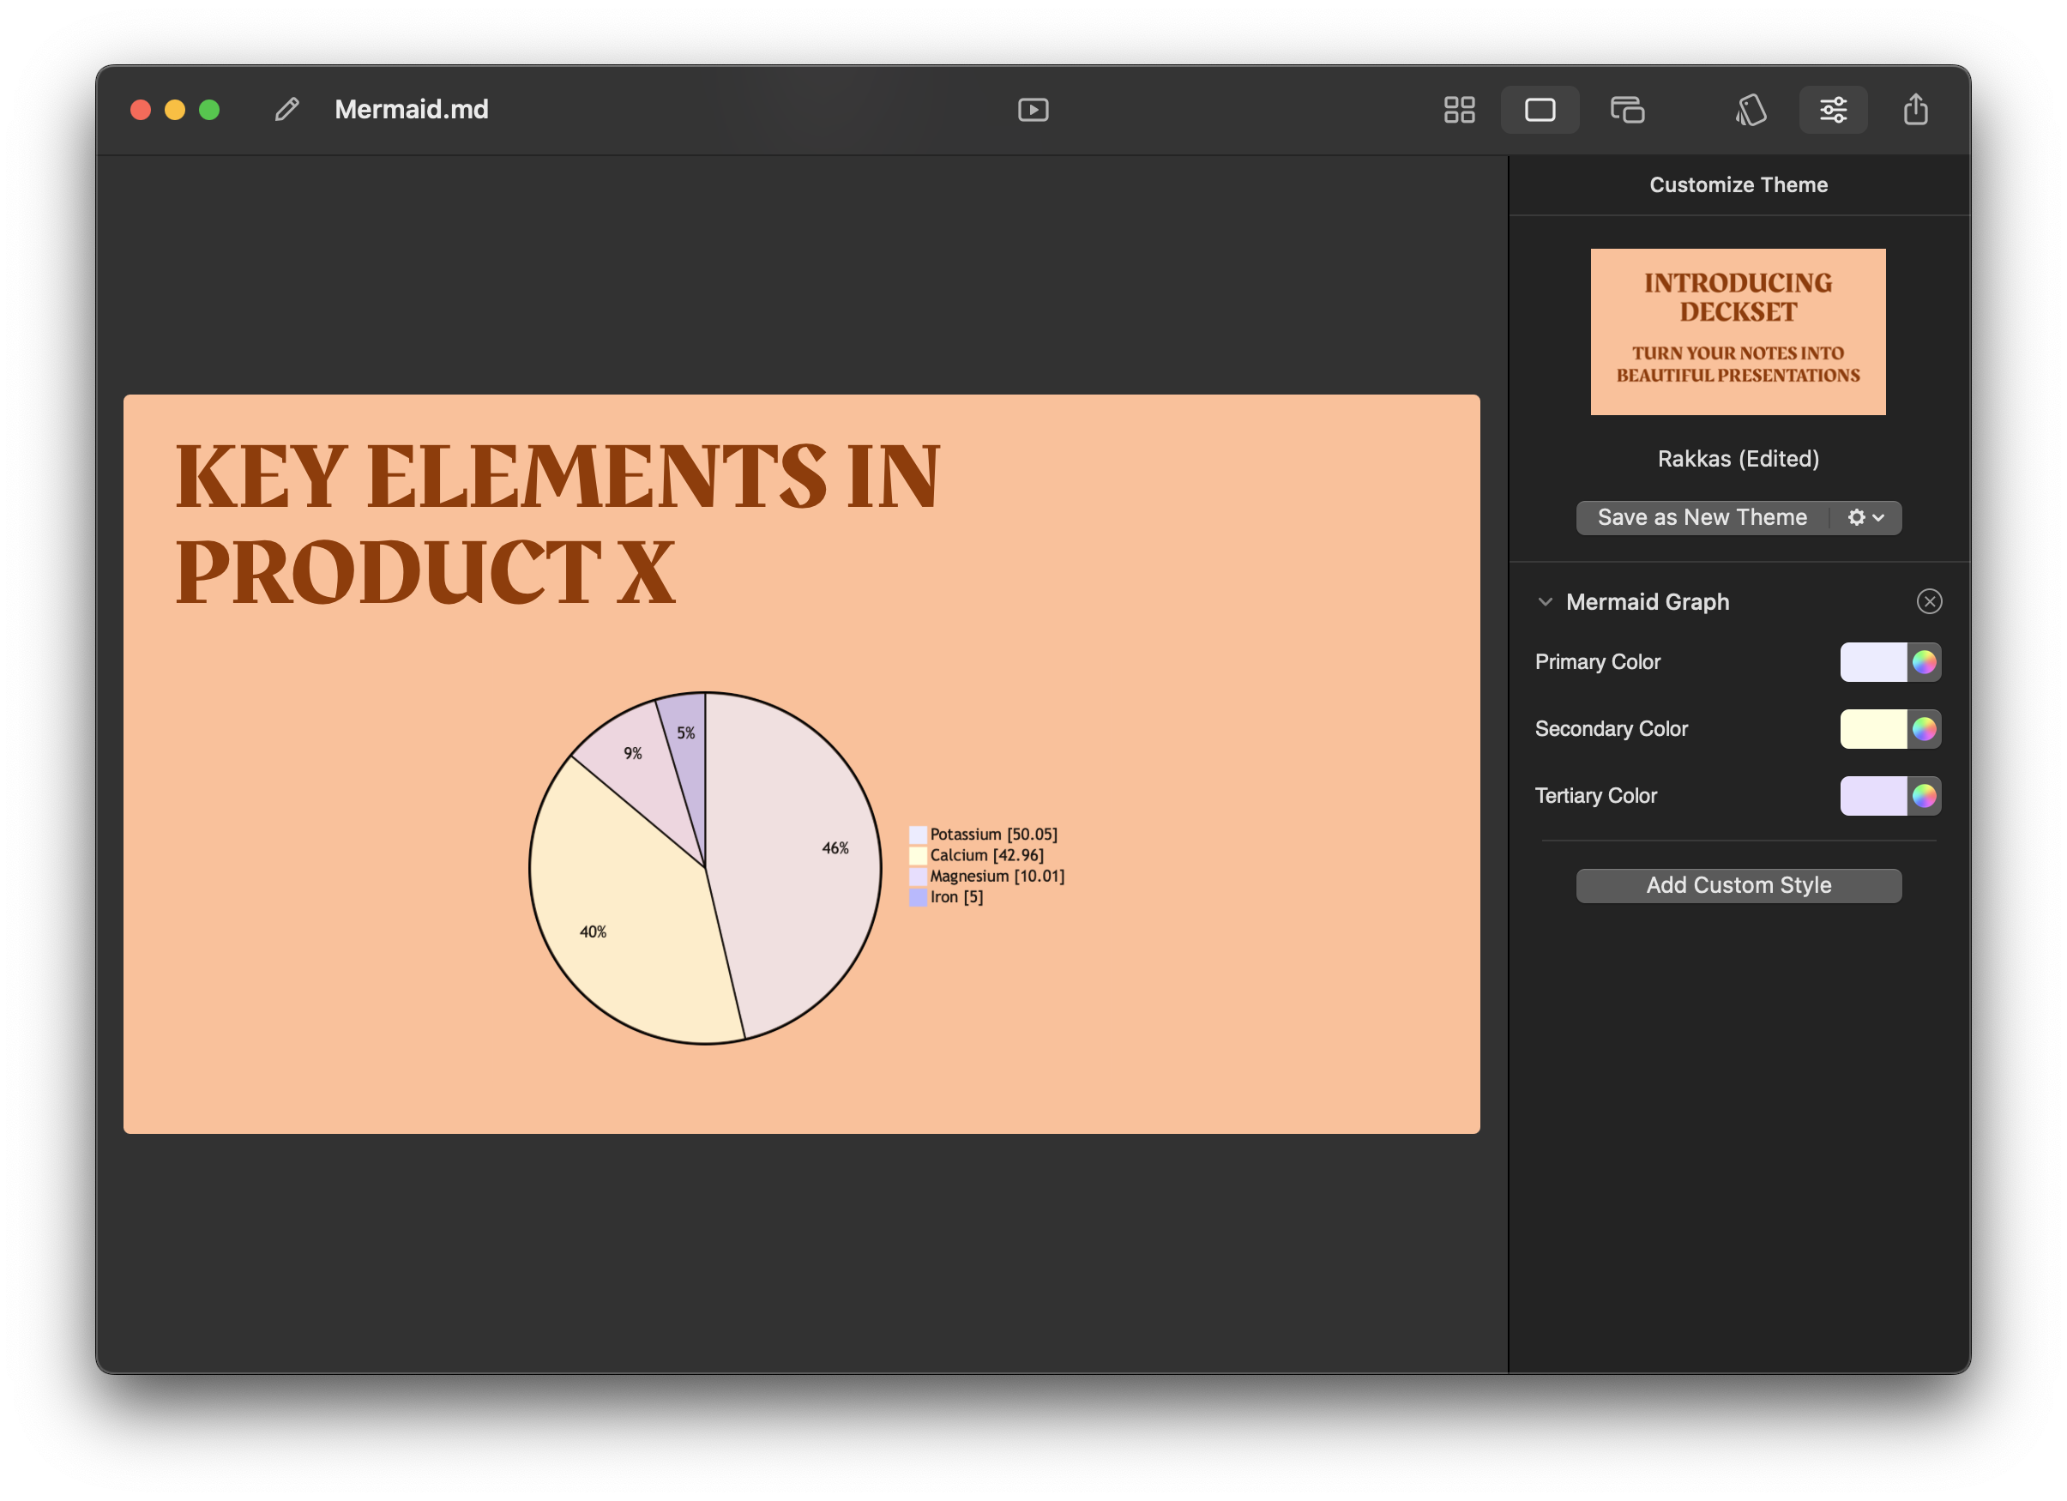This screenshot has height=1501, width=2067.
Task: Click the Add Custom Style button
Action: click(x=1738, y=886)
